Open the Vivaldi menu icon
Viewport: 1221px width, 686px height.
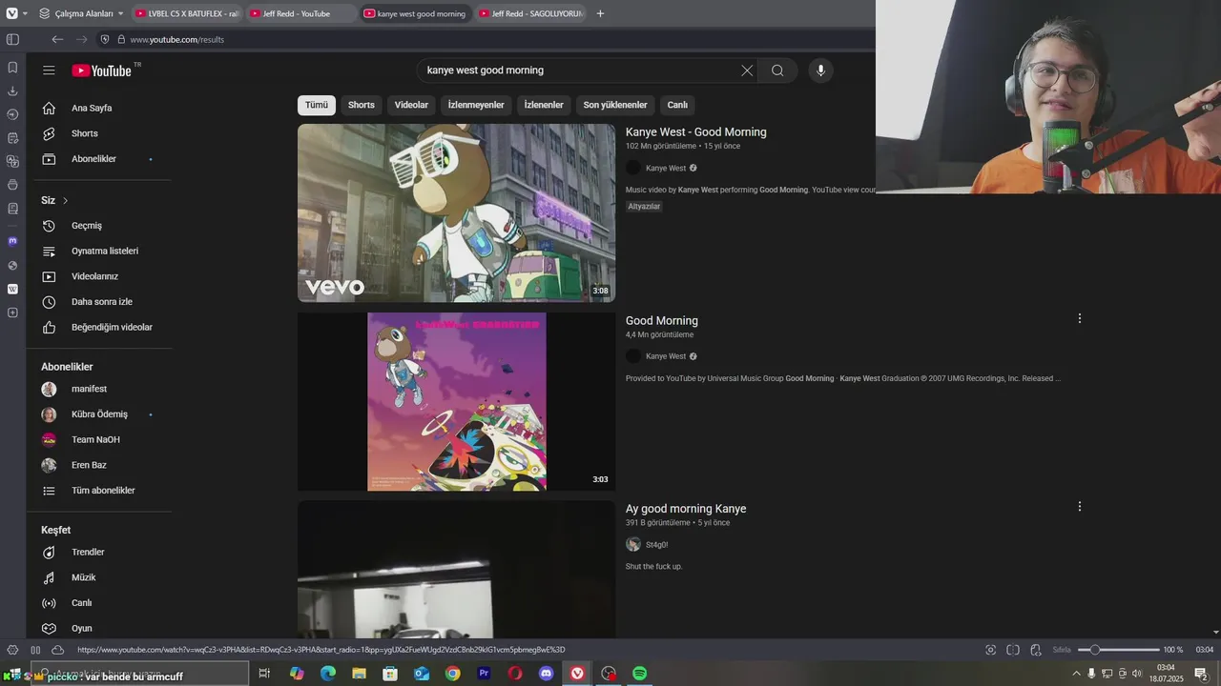pyautogui.click(x=11, y=13)
